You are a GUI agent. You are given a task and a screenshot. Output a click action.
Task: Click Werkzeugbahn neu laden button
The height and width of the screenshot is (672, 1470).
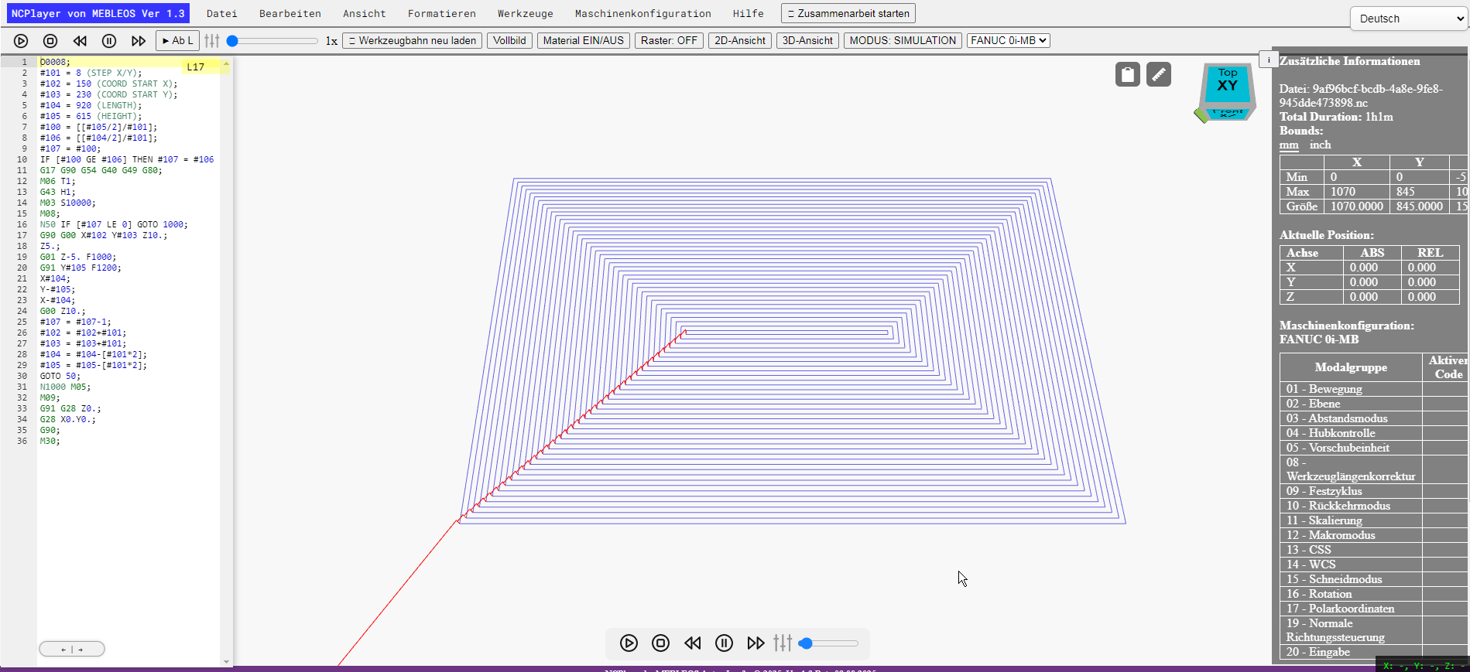413,41
